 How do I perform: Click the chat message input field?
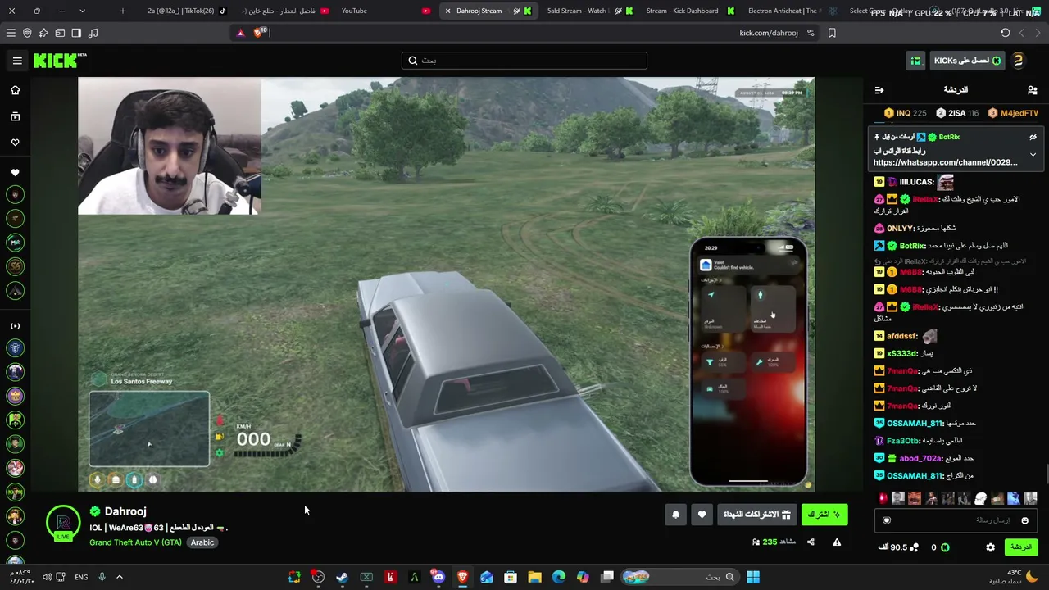[x=955, y=520]
